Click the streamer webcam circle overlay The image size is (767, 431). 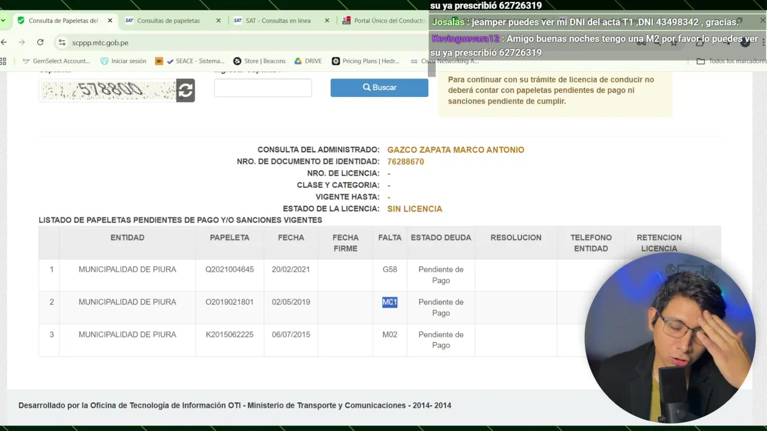point(670,338)
